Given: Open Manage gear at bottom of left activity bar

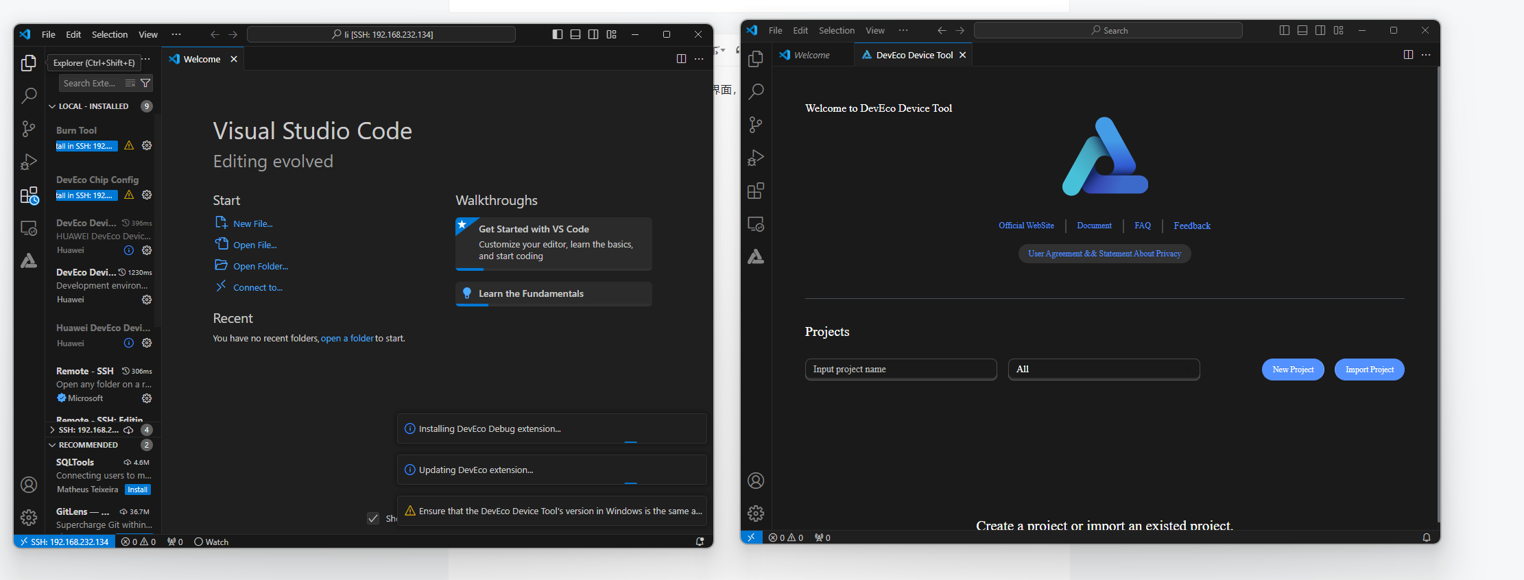Looking at the screenshot, I should click(x=29, y=517).
